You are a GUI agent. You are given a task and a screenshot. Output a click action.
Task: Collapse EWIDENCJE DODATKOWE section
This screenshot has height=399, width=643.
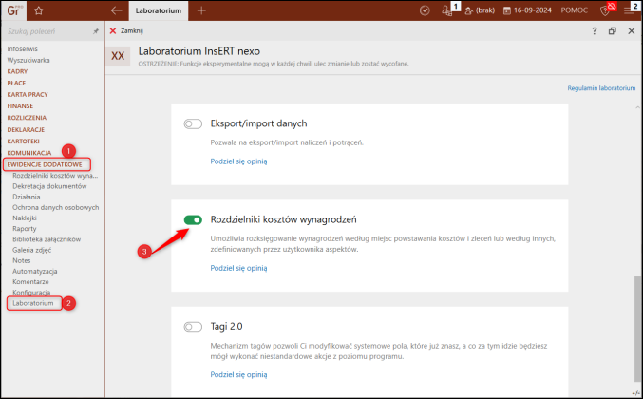[45, 164]
